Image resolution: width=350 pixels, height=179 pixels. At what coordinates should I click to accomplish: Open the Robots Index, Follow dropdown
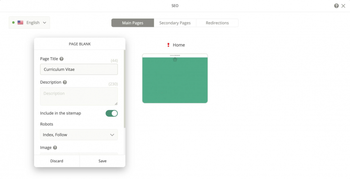click(x=79, y=134)
